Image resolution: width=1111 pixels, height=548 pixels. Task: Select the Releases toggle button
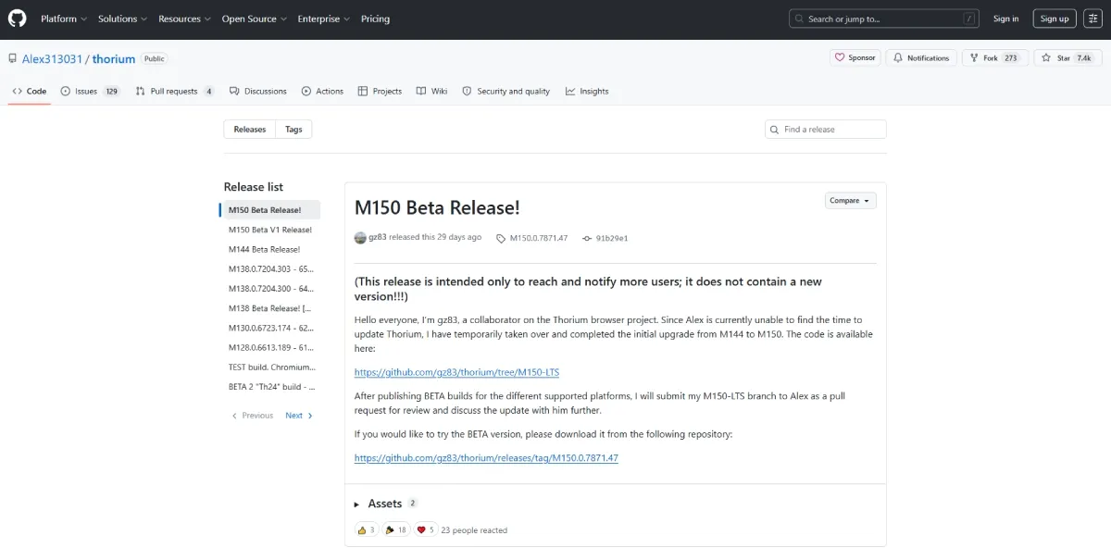(x=250, y=130)
